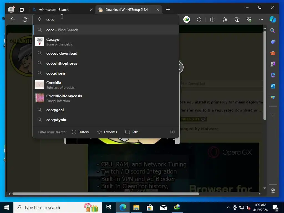Open Settings and more ellipsis menu
The image size is (284, 213).
coord(261,19)
